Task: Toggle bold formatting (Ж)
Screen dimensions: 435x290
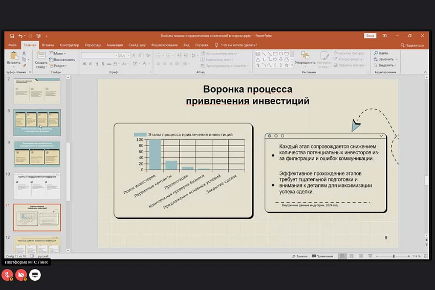Action: tap(83, 64)
